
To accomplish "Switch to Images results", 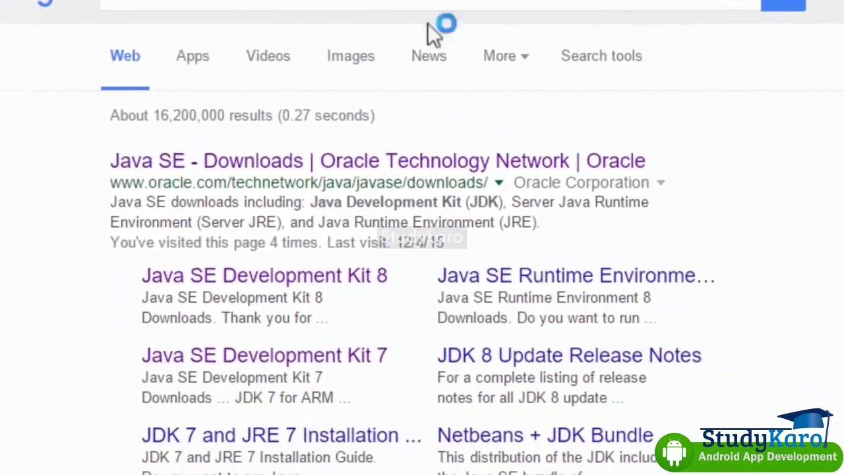I will tap(351, 56).
